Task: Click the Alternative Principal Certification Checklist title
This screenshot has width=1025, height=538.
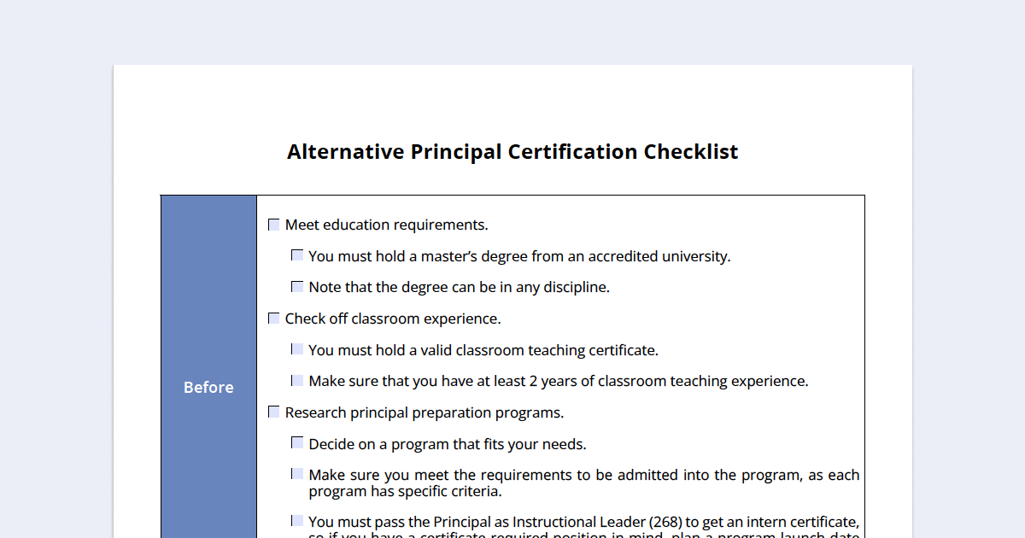Action: (x=512, y=152)
